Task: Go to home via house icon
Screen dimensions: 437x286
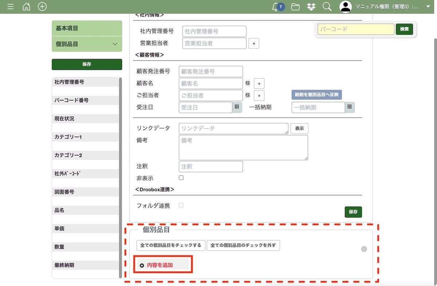Action: click(26, 7)
